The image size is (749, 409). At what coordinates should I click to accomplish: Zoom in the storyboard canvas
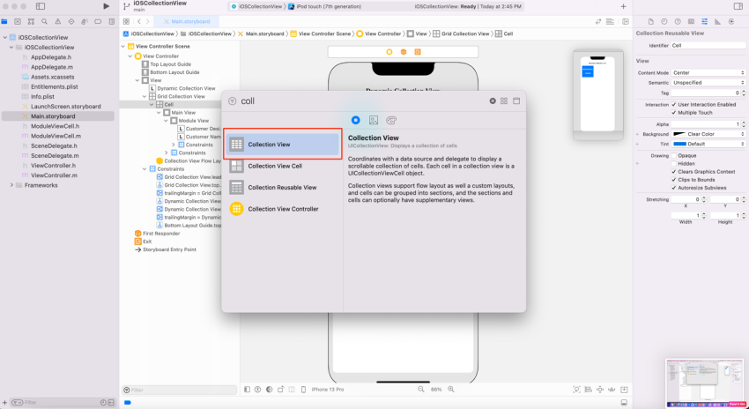coord(451,390)
